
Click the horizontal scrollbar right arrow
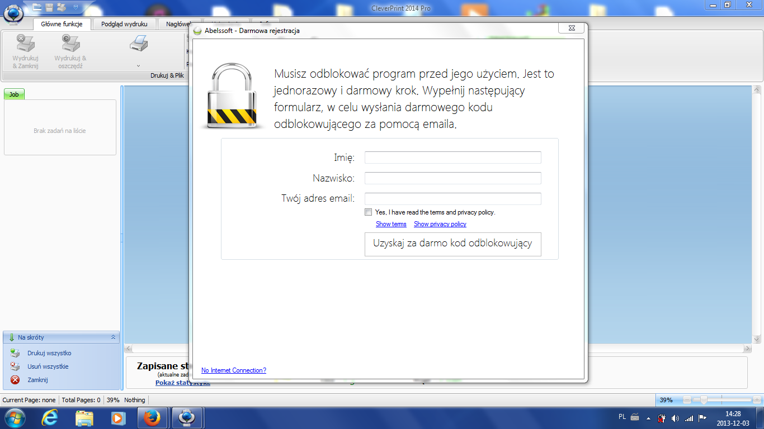(x=748, y=349)
